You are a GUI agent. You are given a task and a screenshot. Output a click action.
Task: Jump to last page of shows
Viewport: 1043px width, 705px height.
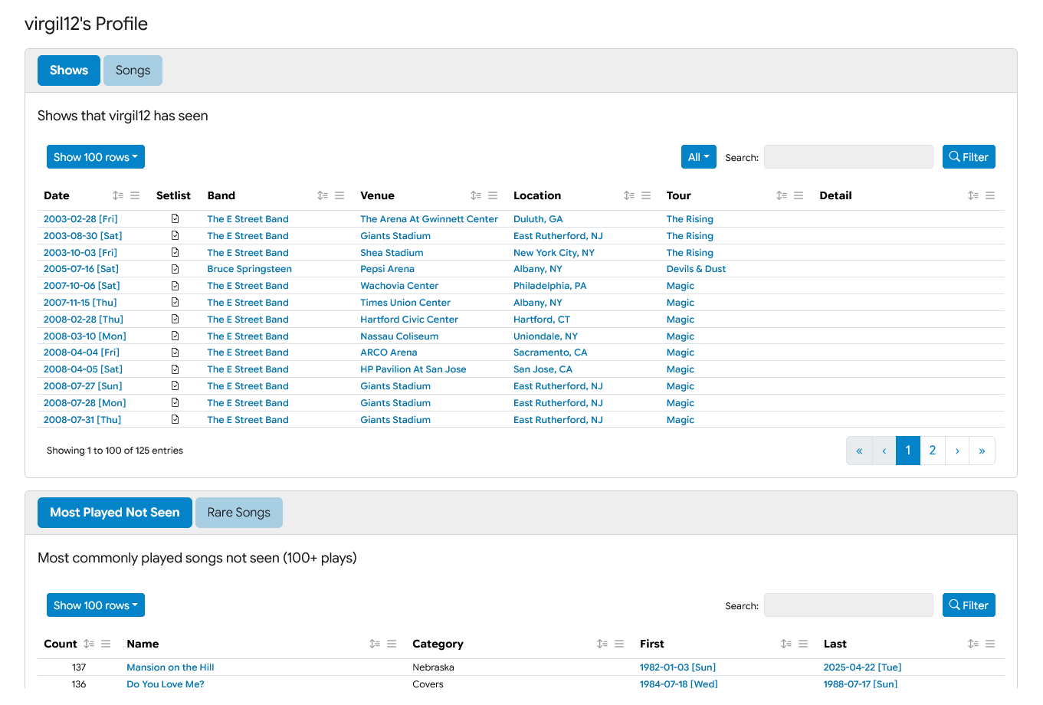(982, 451)
